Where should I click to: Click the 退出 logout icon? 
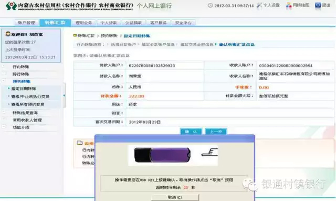click(318, 5)
